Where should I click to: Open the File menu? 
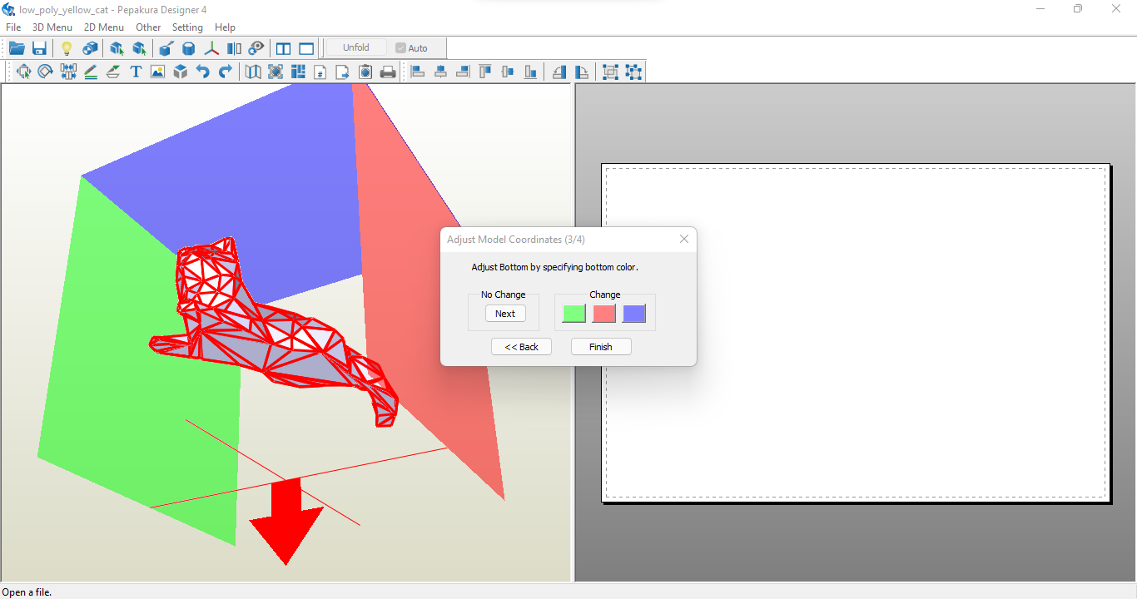pyautogui.click(x=13, y=27)
